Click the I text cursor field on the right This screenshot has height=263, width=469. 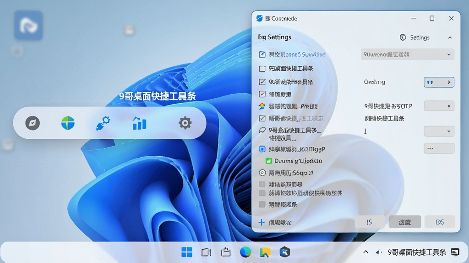(365, 131)
